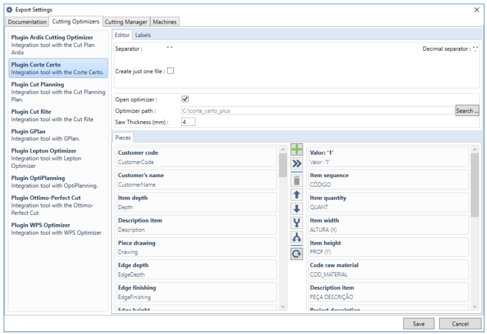Select Plugin Ottimo-Perfect Cut
Screen dimensions: 487x334
58,205
